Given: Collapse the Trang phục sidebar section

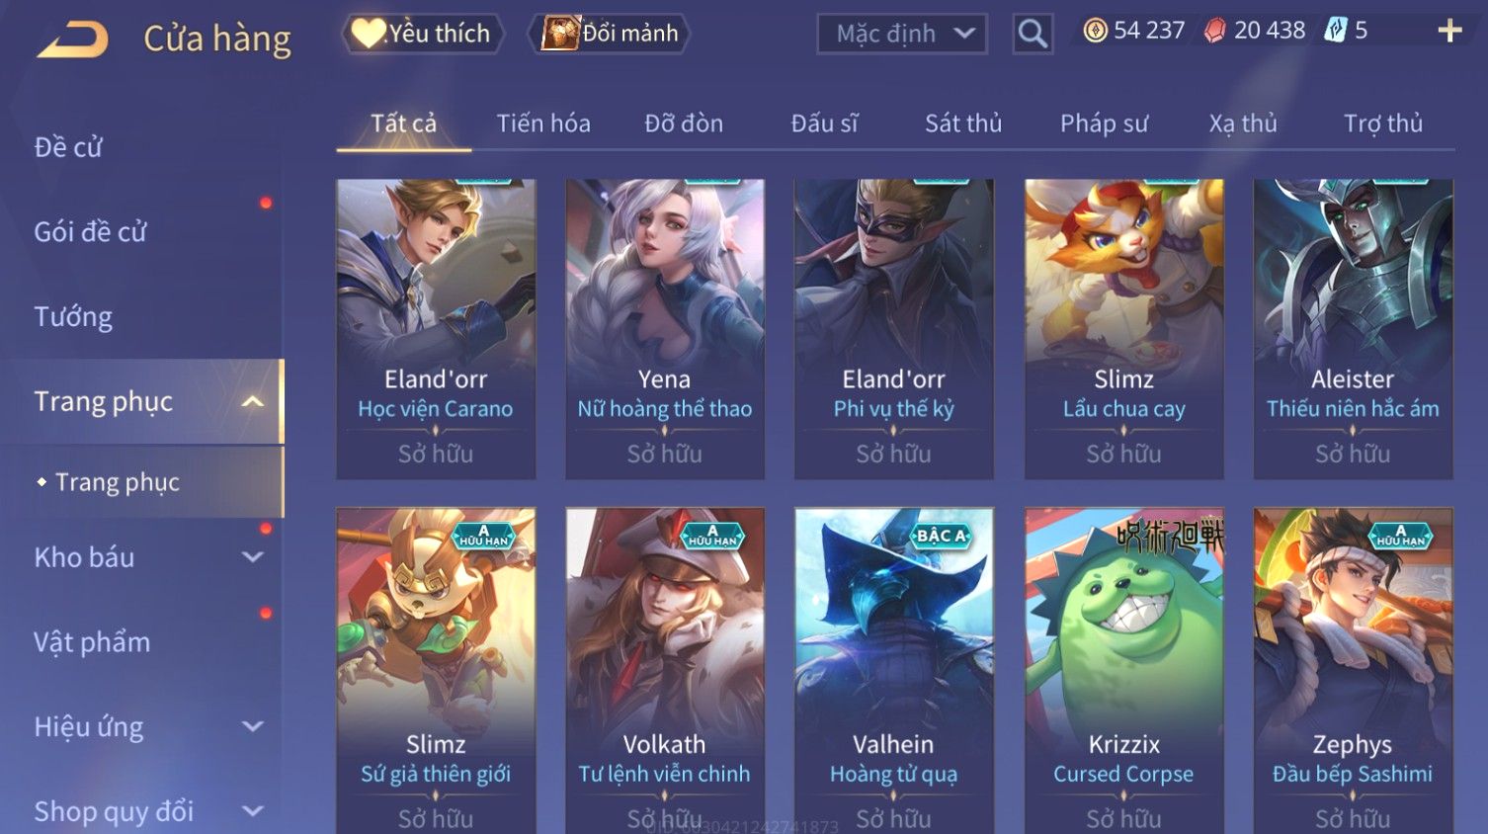Looking at the screenshot, I should point(253,401).
